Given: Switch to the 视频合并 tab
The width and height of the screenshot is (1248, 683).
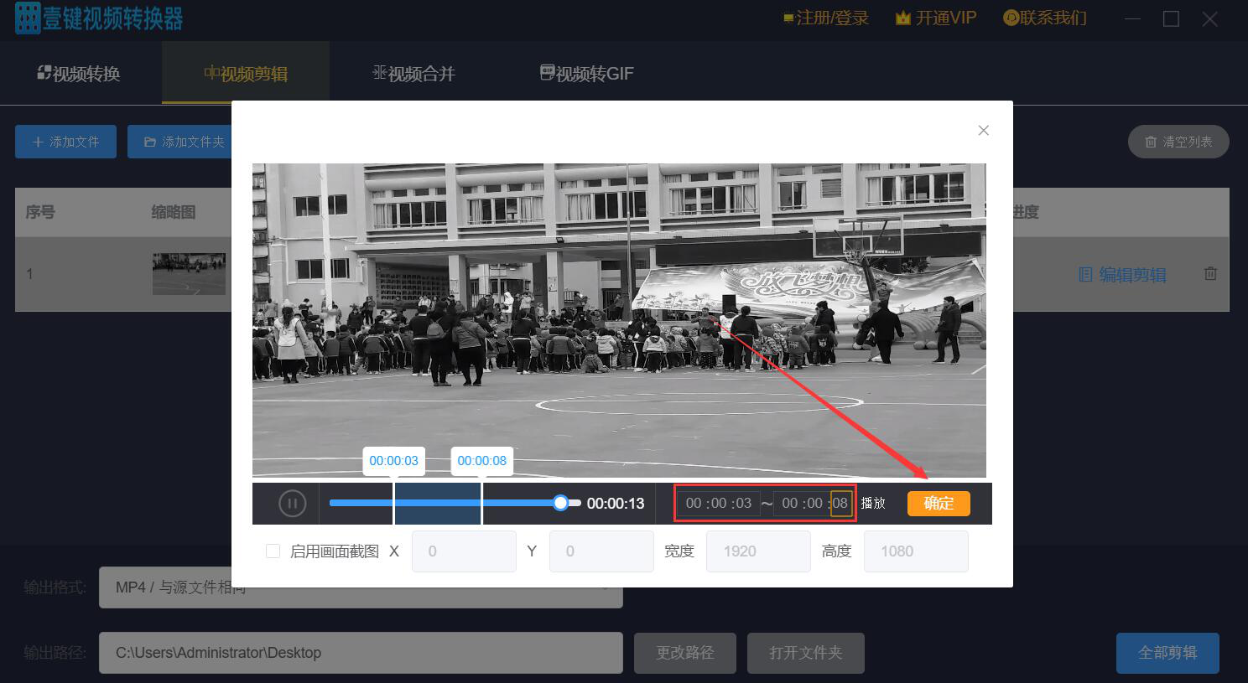Looking at the screenshot, I should coord(414,73).
